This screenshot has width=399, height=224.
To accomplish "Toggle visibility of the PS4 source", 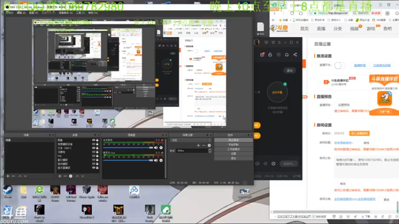I will pyautogui.click(x=93, y=156).
